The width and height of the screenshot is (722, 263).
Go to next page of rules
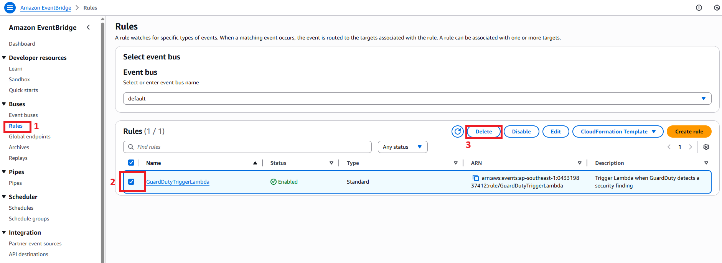[691, 147]
